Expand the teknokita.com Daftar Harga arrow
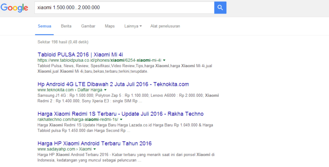This screenshot has width=329, height=167. (105, 90)
